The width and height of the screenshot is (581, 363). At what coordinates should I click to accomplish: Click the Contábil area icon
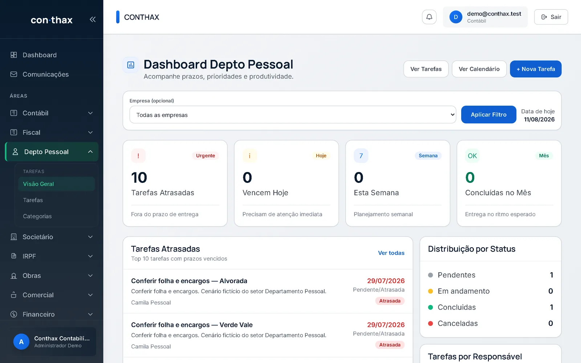[x=14, y=113]
